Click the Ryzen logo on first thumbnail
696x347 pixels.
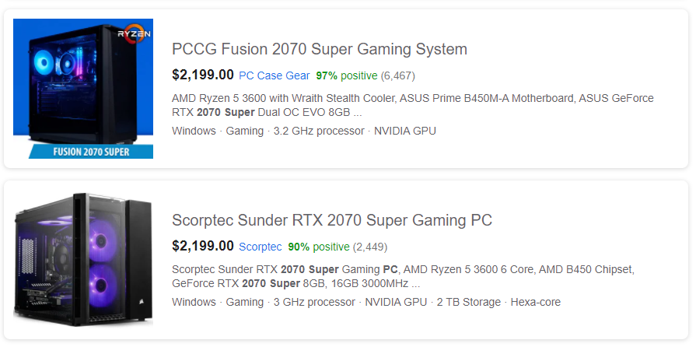point(133,35)
